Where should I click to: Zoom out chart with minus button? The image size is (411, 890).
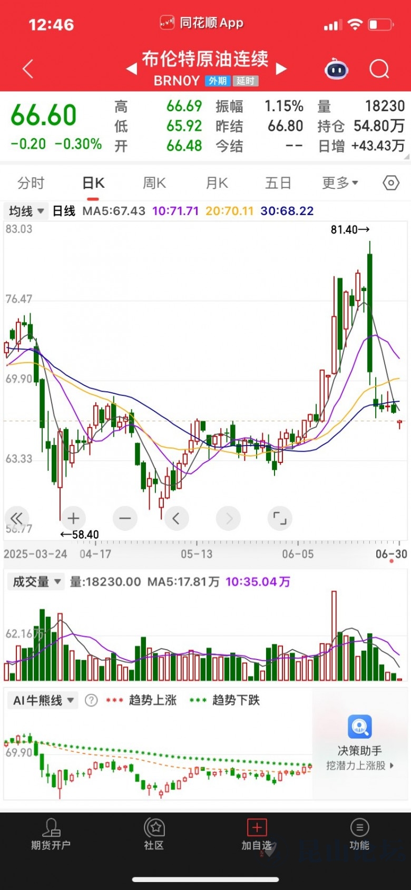(x=125, y=518)
